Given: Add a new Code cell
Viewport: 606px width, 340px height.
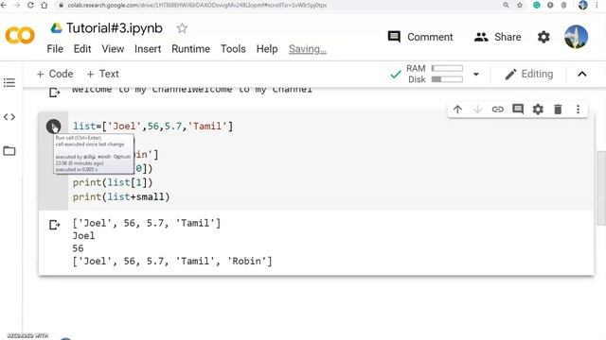Looking at the screenshot, I should click(55, 74).
